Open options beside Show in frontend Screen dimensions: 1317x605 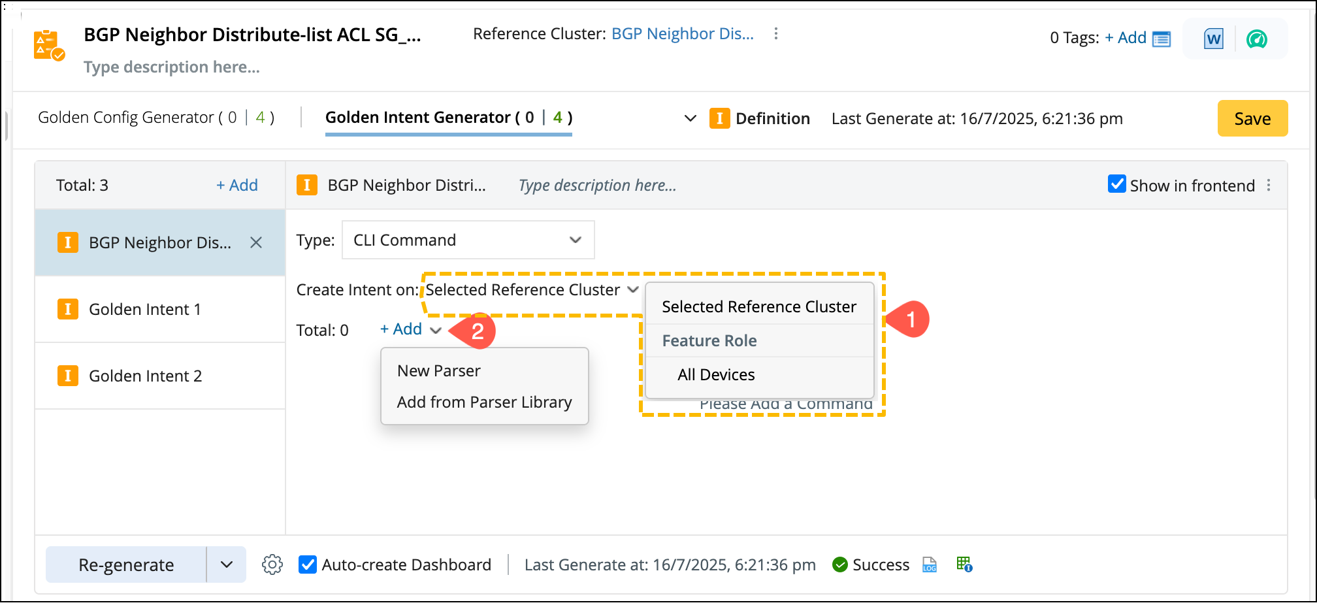[x=1269, y=186]
